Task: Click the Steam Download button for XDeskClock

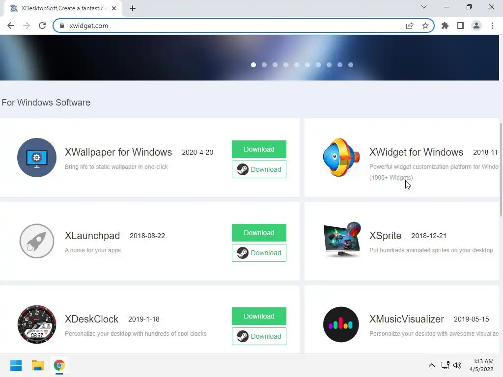Action: pyautogui.click(x=259, y=336)
